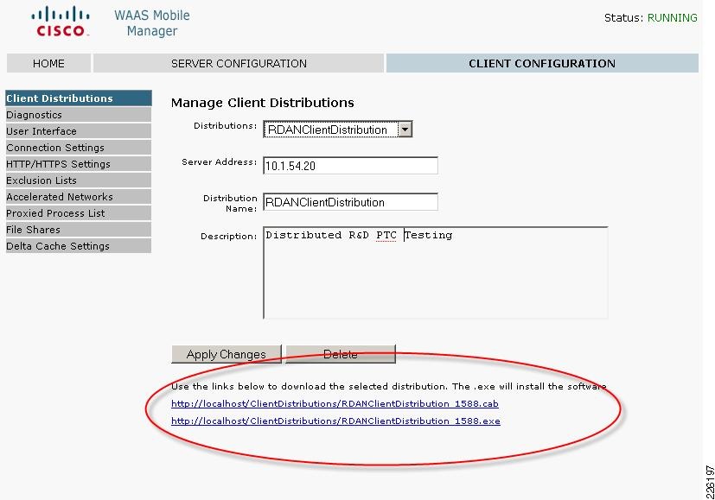Go to Delta Cache Settings
Viewport: 715px width, 500px height.
click(x=79, y=246)
